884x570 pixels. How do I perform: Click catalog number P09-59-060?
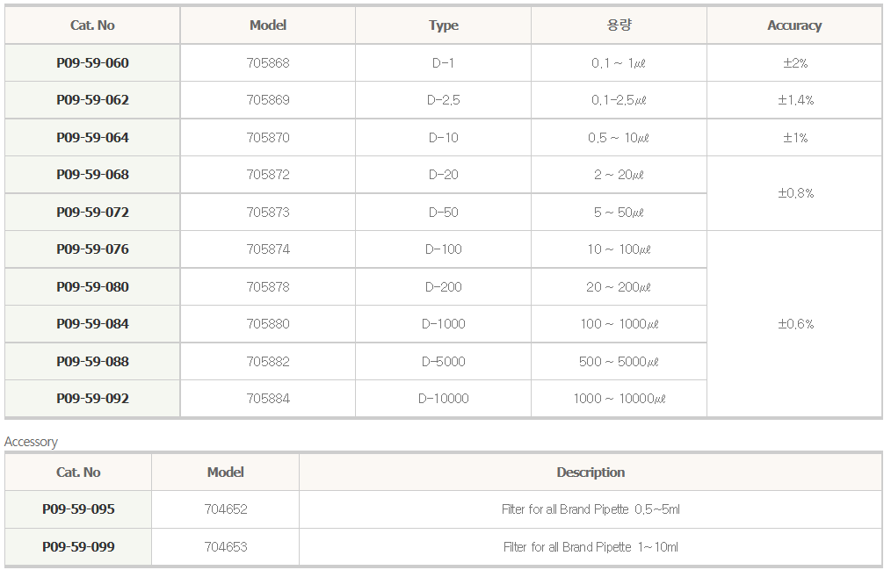pyautogui.click(x=92, y=63)
